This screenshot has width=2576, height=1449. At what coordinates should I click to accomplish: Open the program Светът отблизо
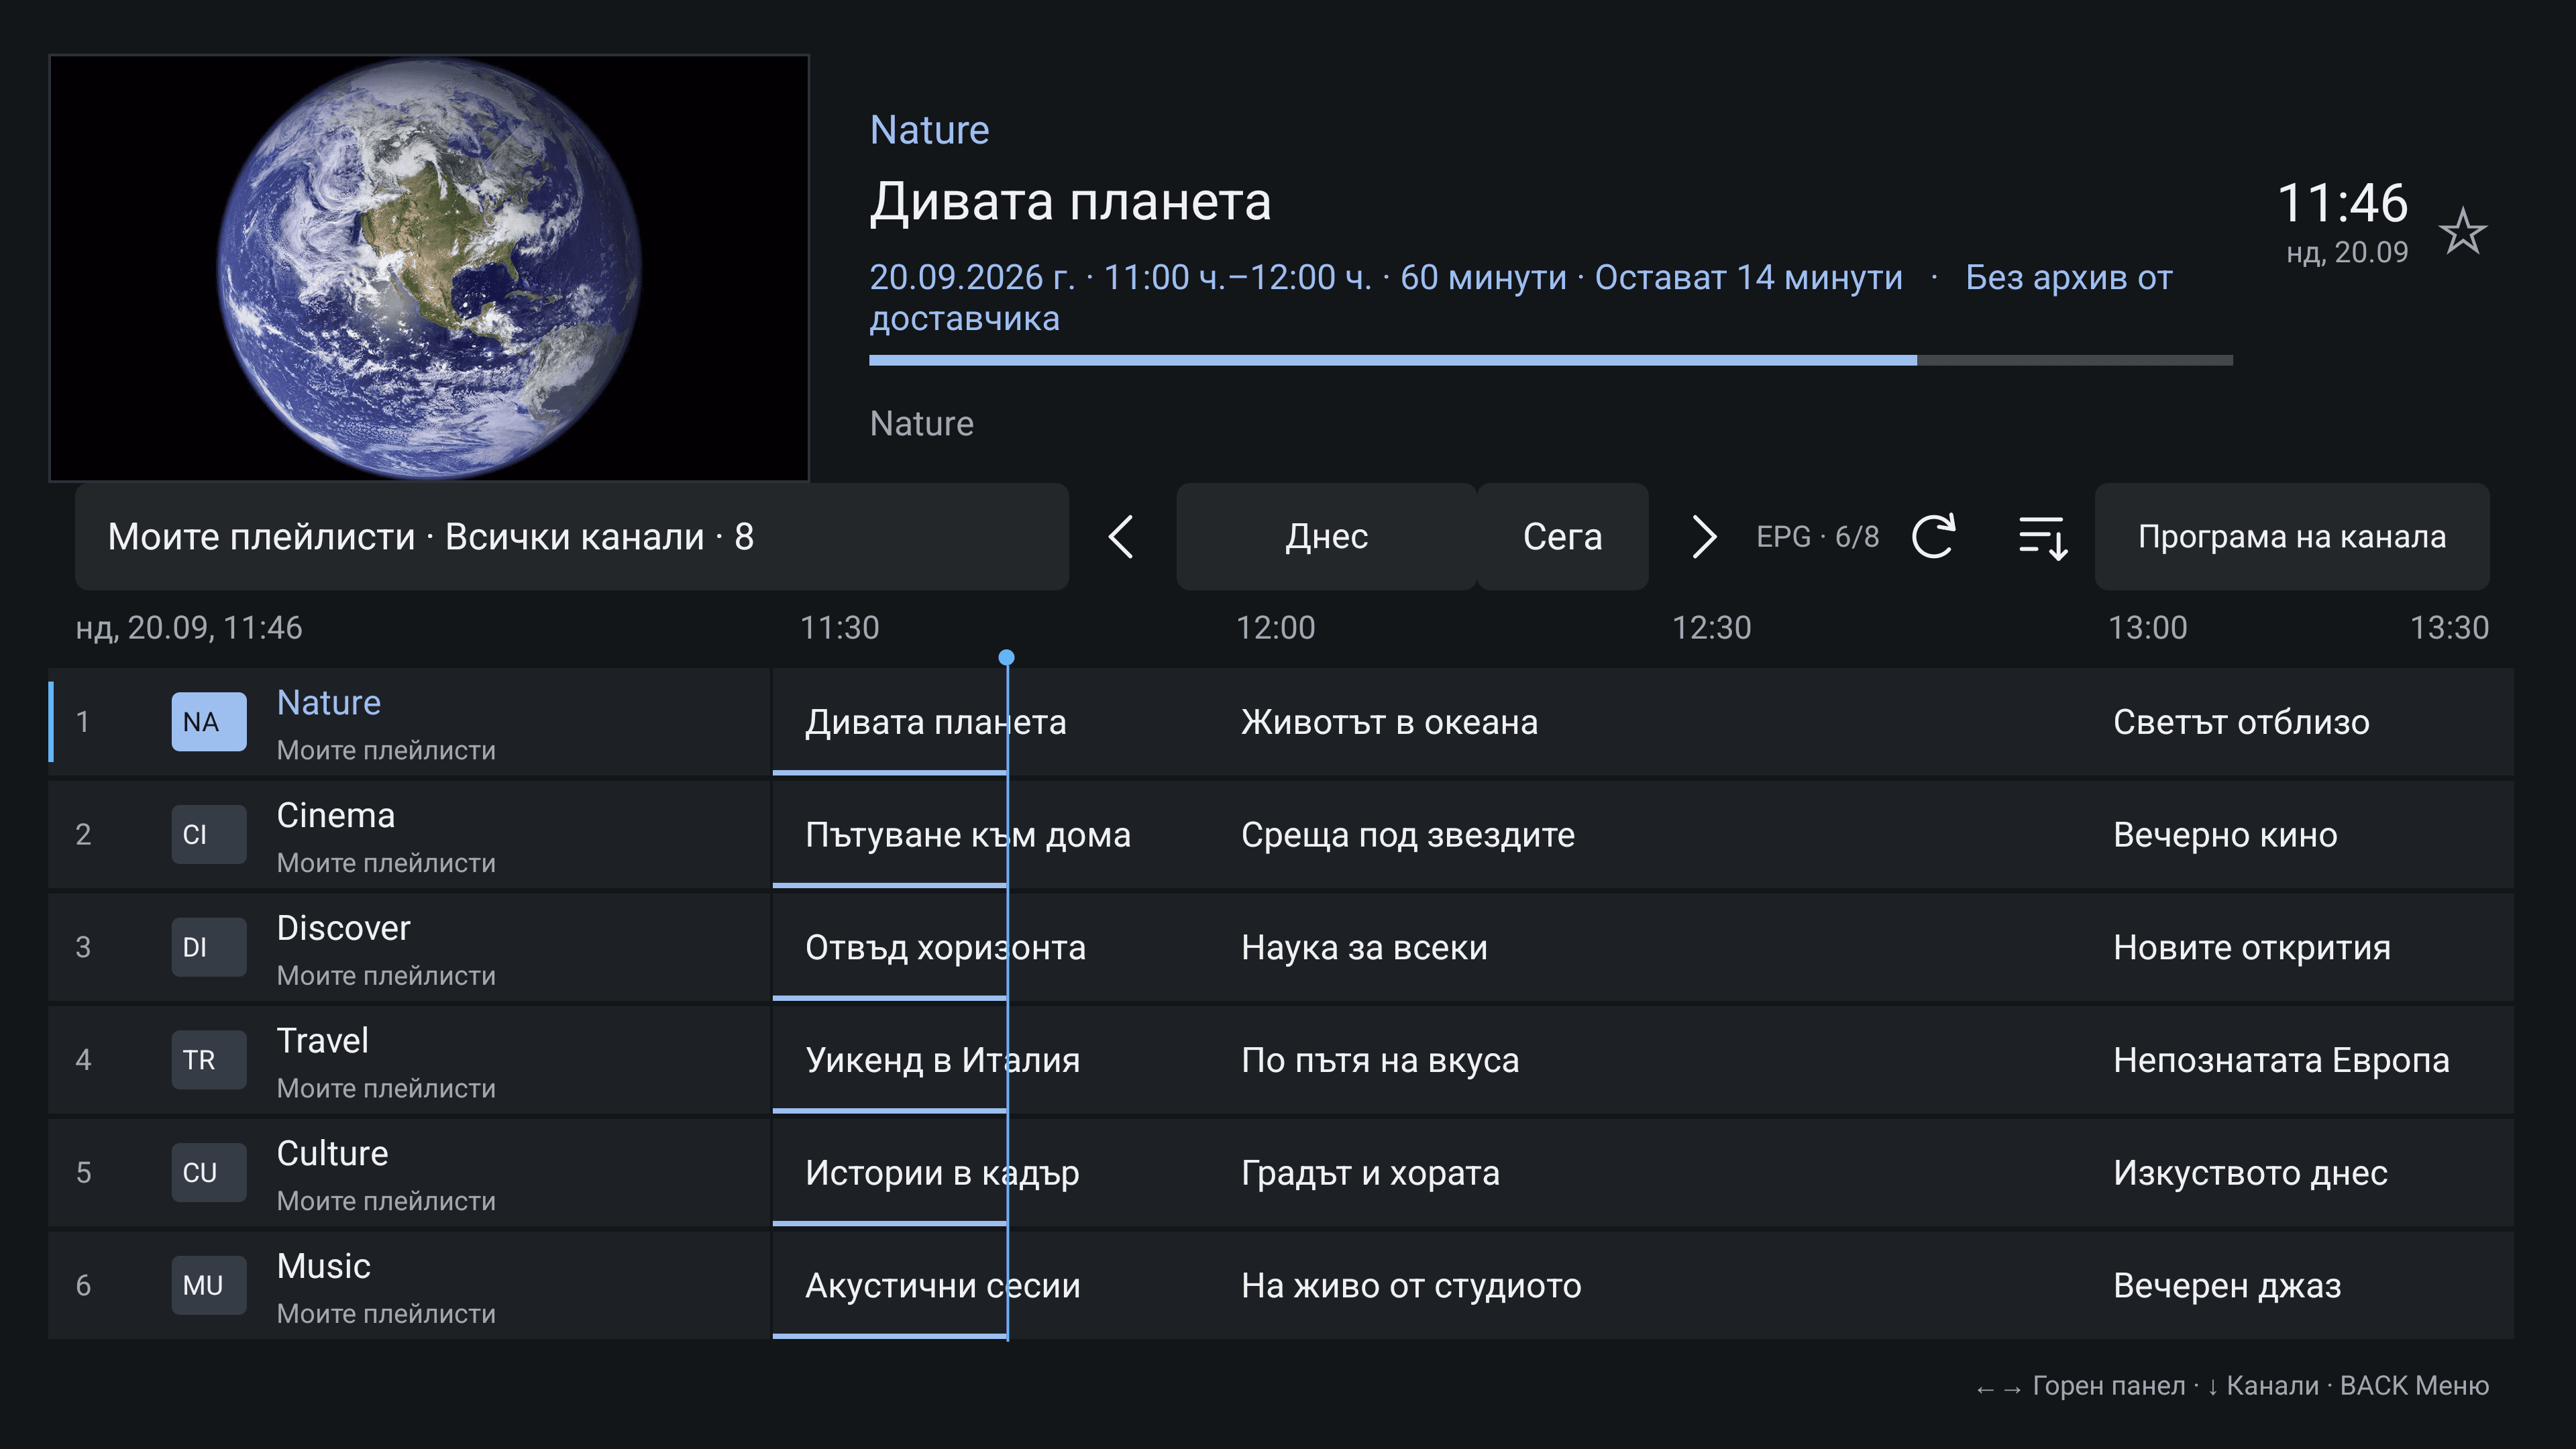(2298, 721)
